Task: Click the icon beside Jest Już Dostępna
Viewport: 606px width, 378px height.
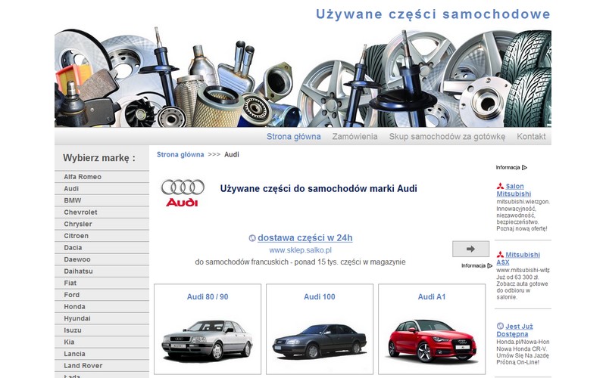Action: [x=500, y=327]
